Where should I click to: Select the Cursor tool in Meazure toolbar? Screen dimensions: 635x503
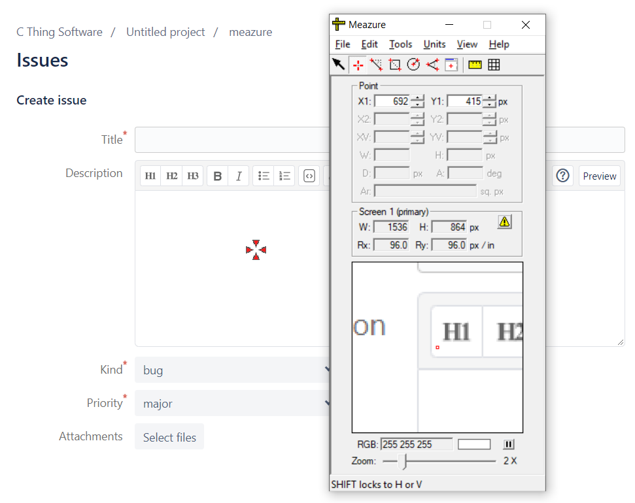click(x=339, y=64)
